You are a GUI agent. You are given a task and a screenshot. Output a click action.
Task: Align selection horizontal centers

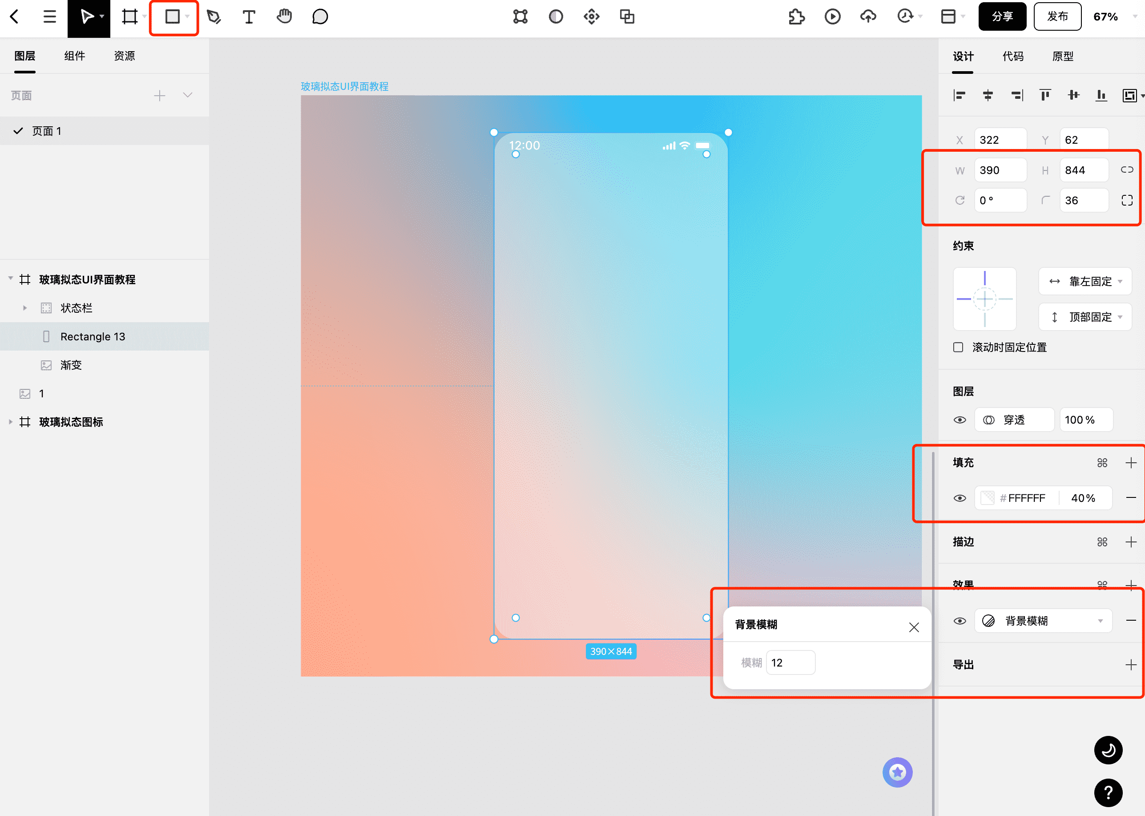[x=988, y=95]
